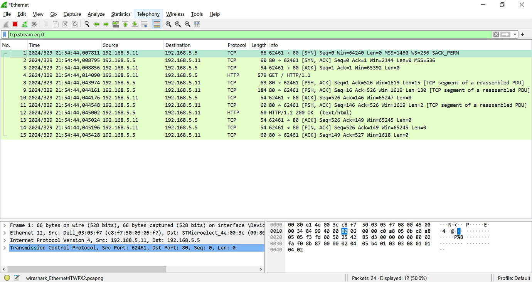
Task: Jump to first packet with Go to top icon
Action: coord(125,24)
